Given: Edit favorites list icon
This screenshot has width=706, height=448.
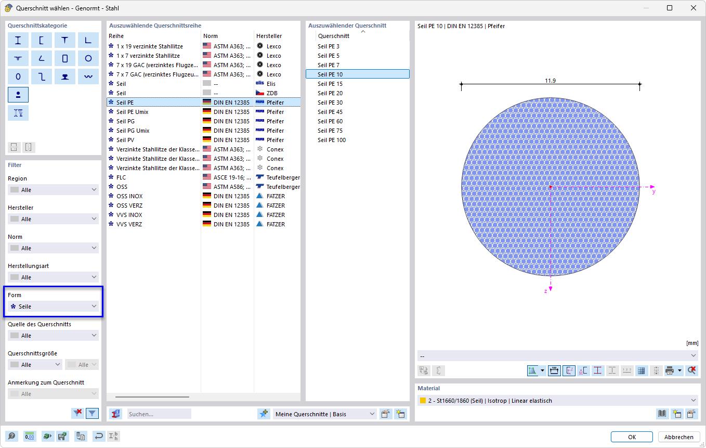Looking at the screenshot, I should 386,414.
